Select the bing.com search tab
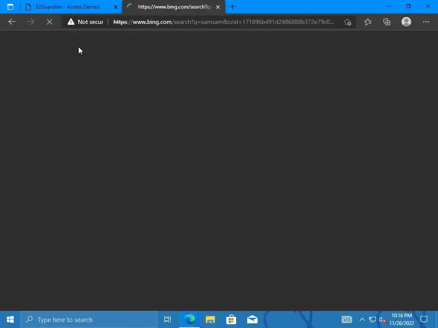 pos(174,7)
